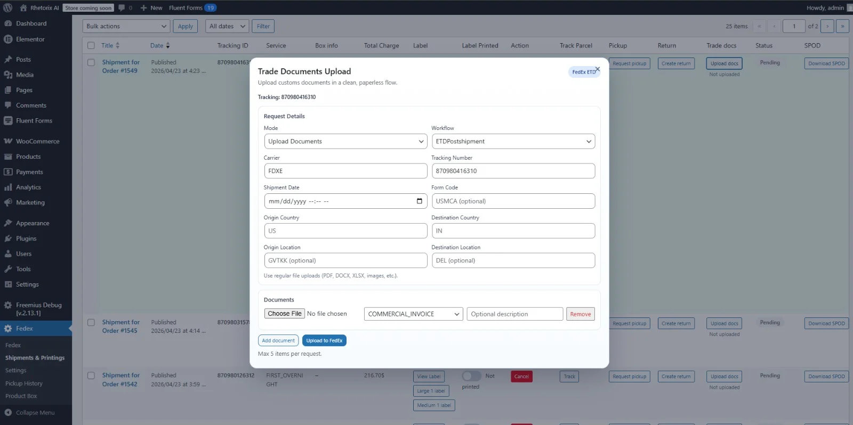Toggle Label Printed switch for Order #1542
853x425 pixels.
(471, 376)
